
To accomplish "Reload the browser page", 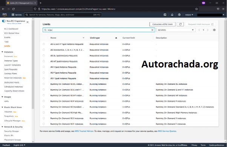I will (14, 9).
